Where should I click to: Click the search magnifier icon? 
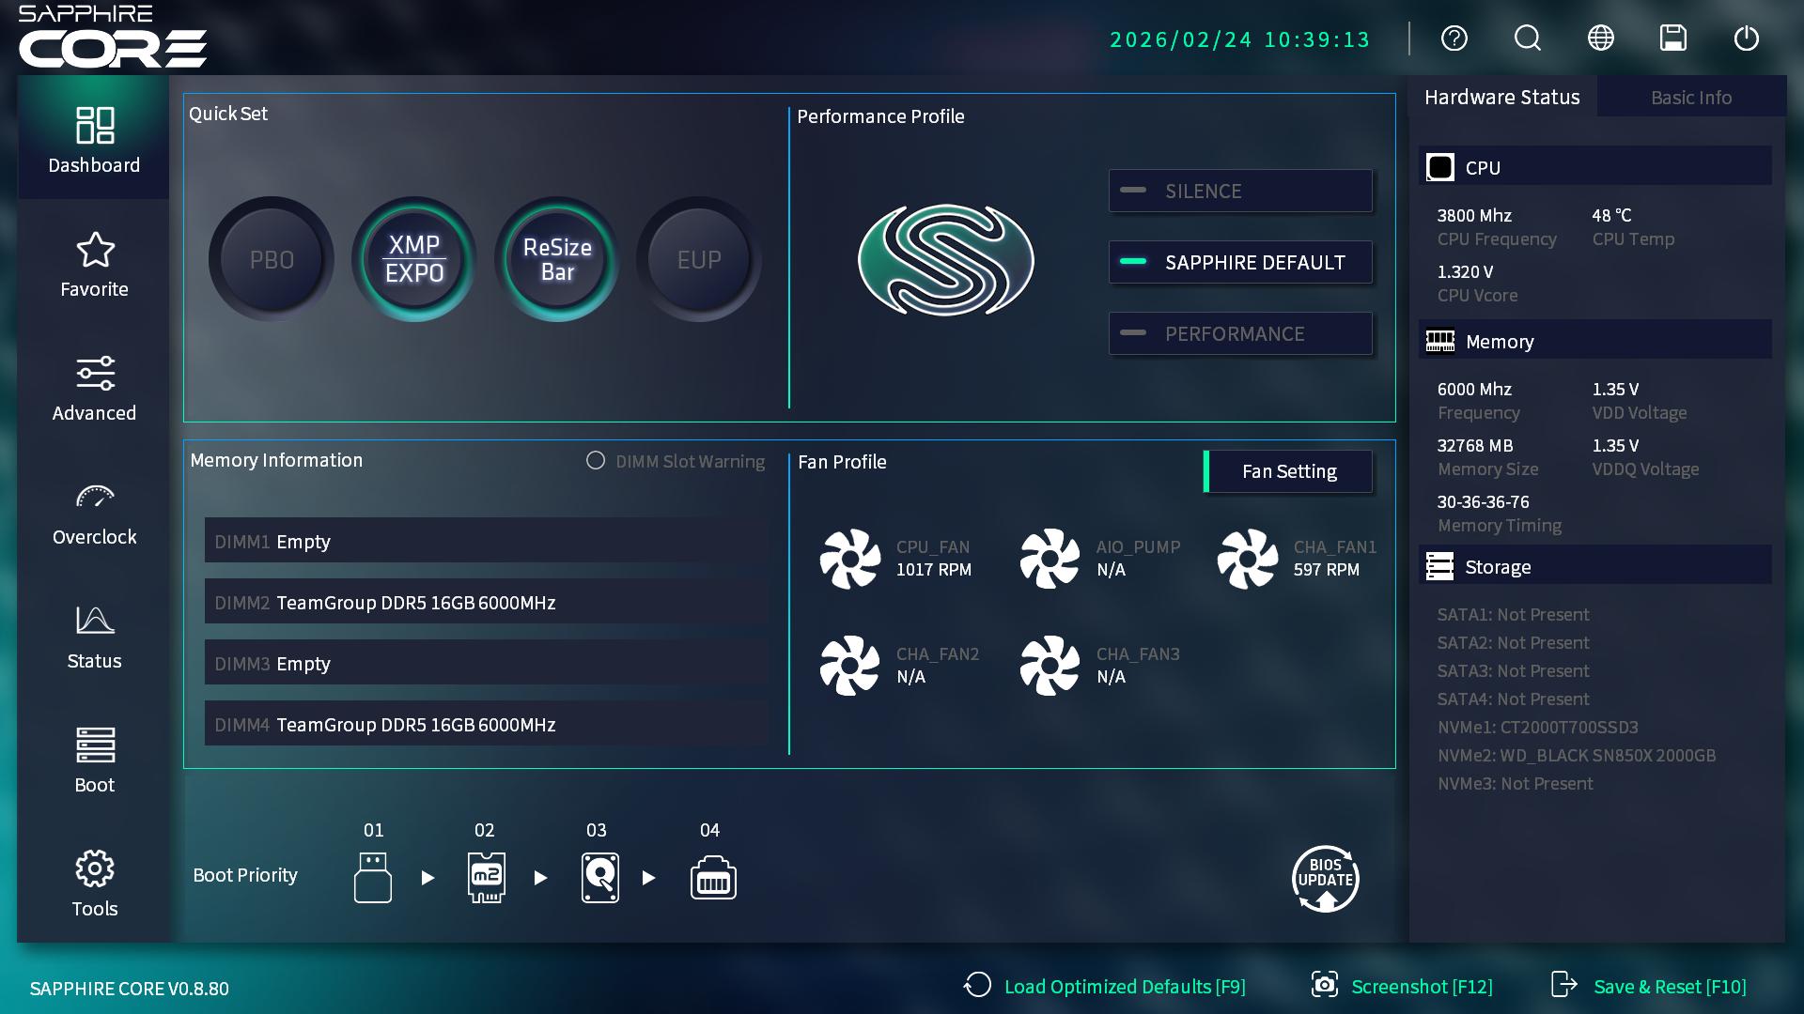point(1527,38)
